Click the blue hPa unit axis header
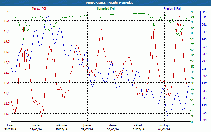This screenshot has height=132, width=211. point(204,12)
